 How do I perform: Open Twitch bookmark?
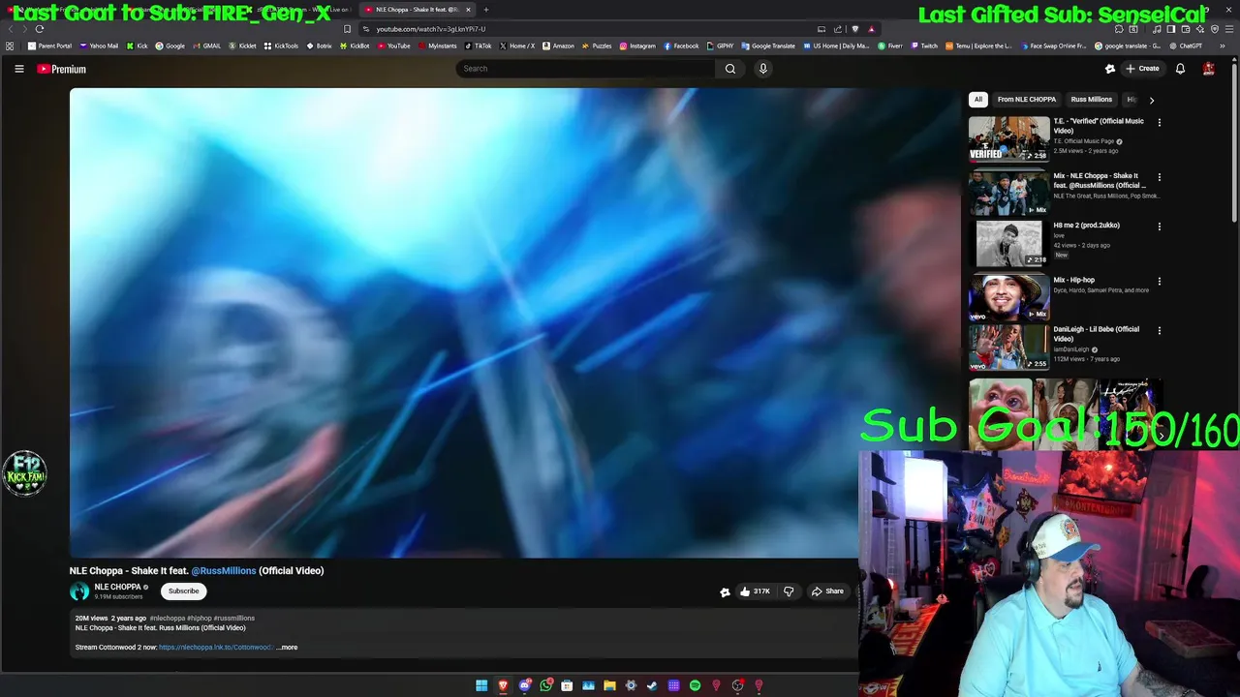pos(924,45)
